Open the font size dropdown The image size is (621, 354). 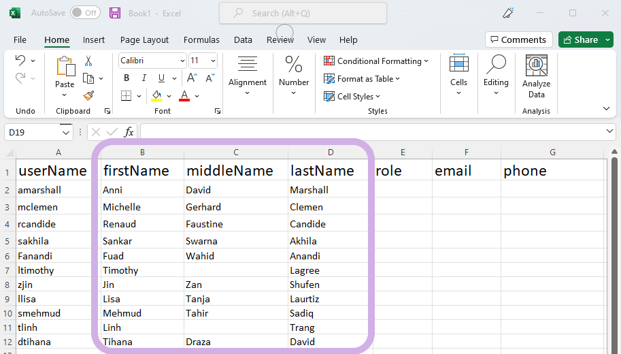pyautogui.click(x=213, y=61)
